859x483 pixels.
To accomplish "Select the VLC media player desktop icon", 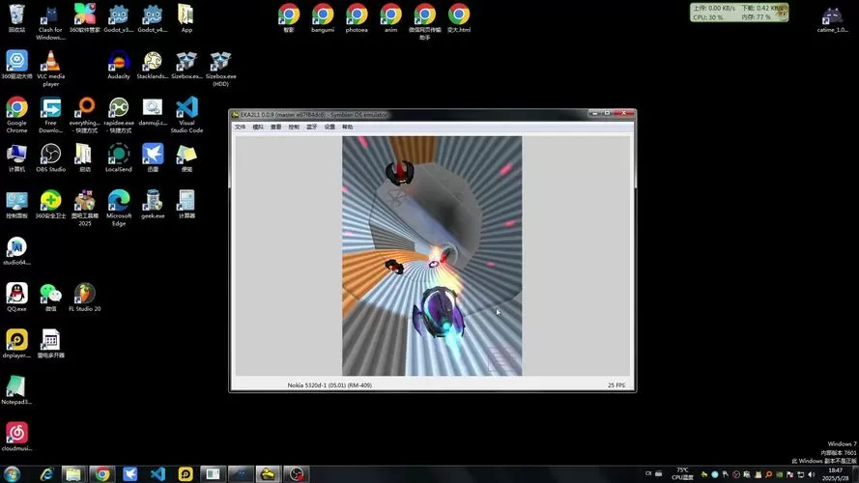I will click(x=50, y=69).
